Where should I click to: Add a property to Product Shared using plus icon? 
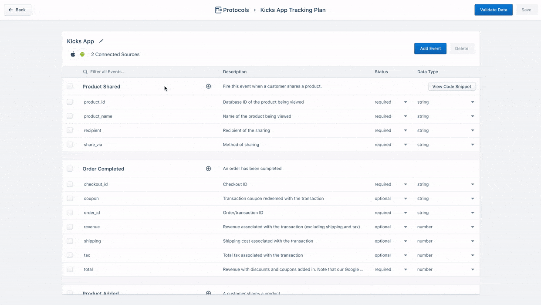[x=208, y=86]
